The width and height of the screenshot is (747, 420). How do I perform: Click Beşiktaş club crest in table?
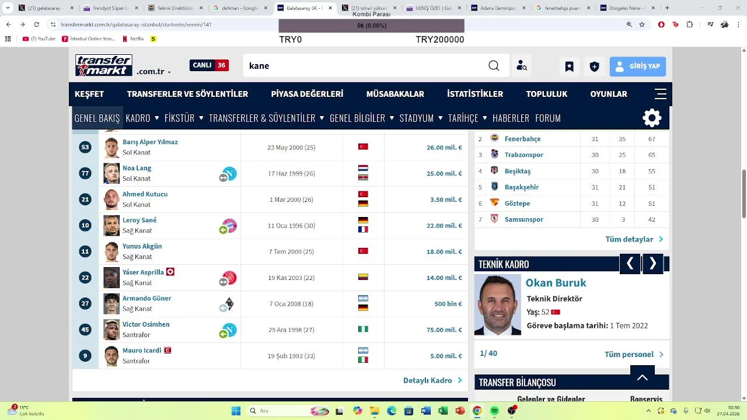(495, 171)
